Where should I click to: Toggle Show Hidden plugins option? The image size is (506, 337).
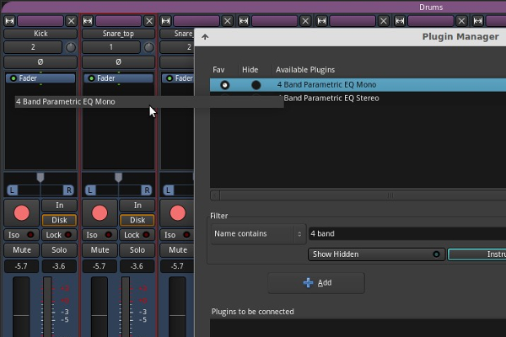(x=377, y=254)
